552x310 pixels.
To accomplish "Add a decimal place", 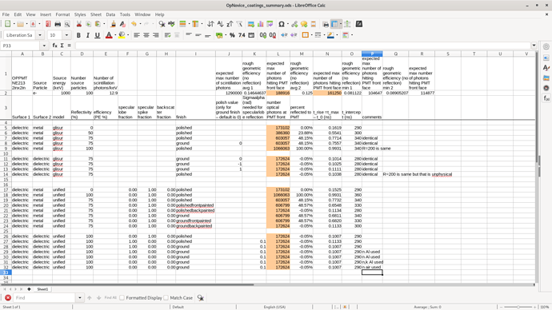I will coord(263,35).
